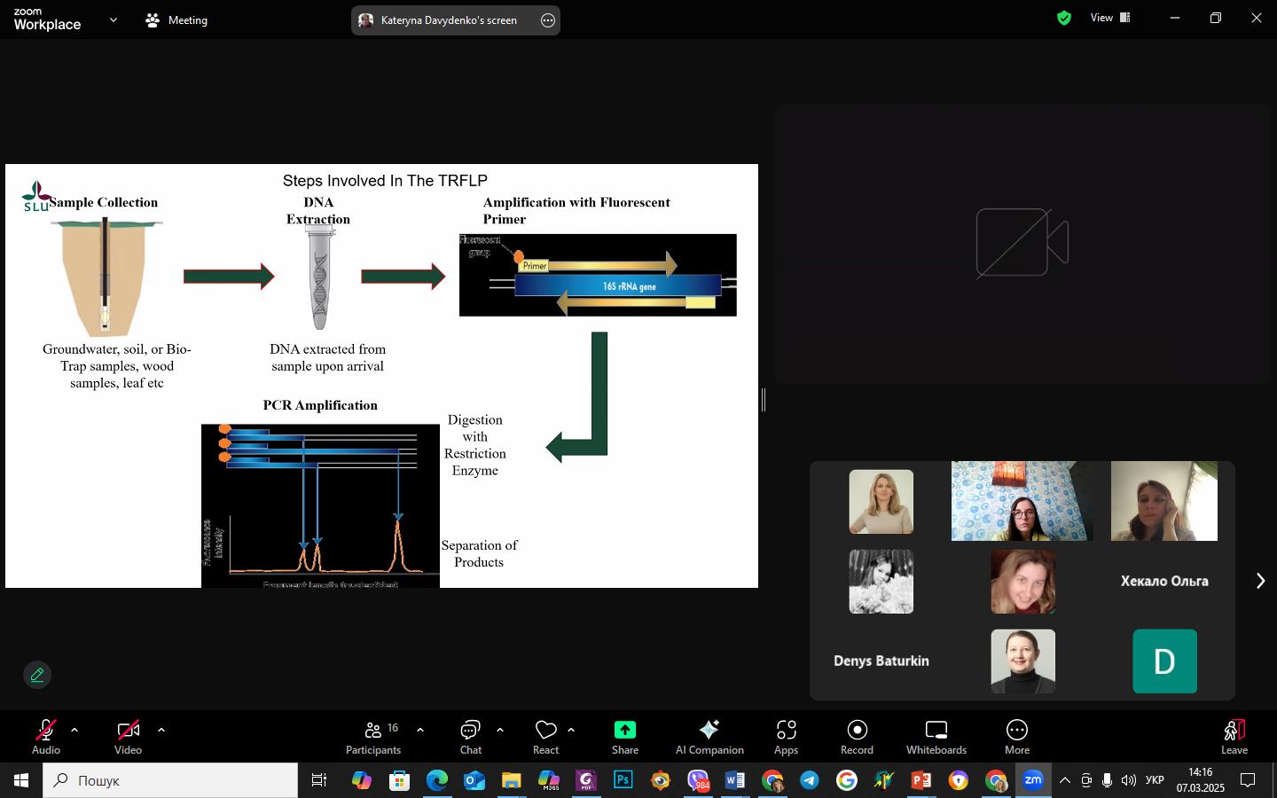This screenshot has height=798, width=1277.
Task: Open the Participants panel
Action: [373, 737]
